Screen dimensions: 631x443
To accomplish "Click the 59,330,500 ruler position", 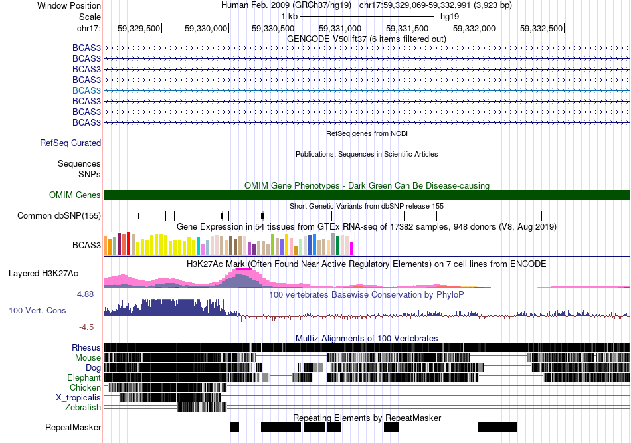I will pos(273,28).
